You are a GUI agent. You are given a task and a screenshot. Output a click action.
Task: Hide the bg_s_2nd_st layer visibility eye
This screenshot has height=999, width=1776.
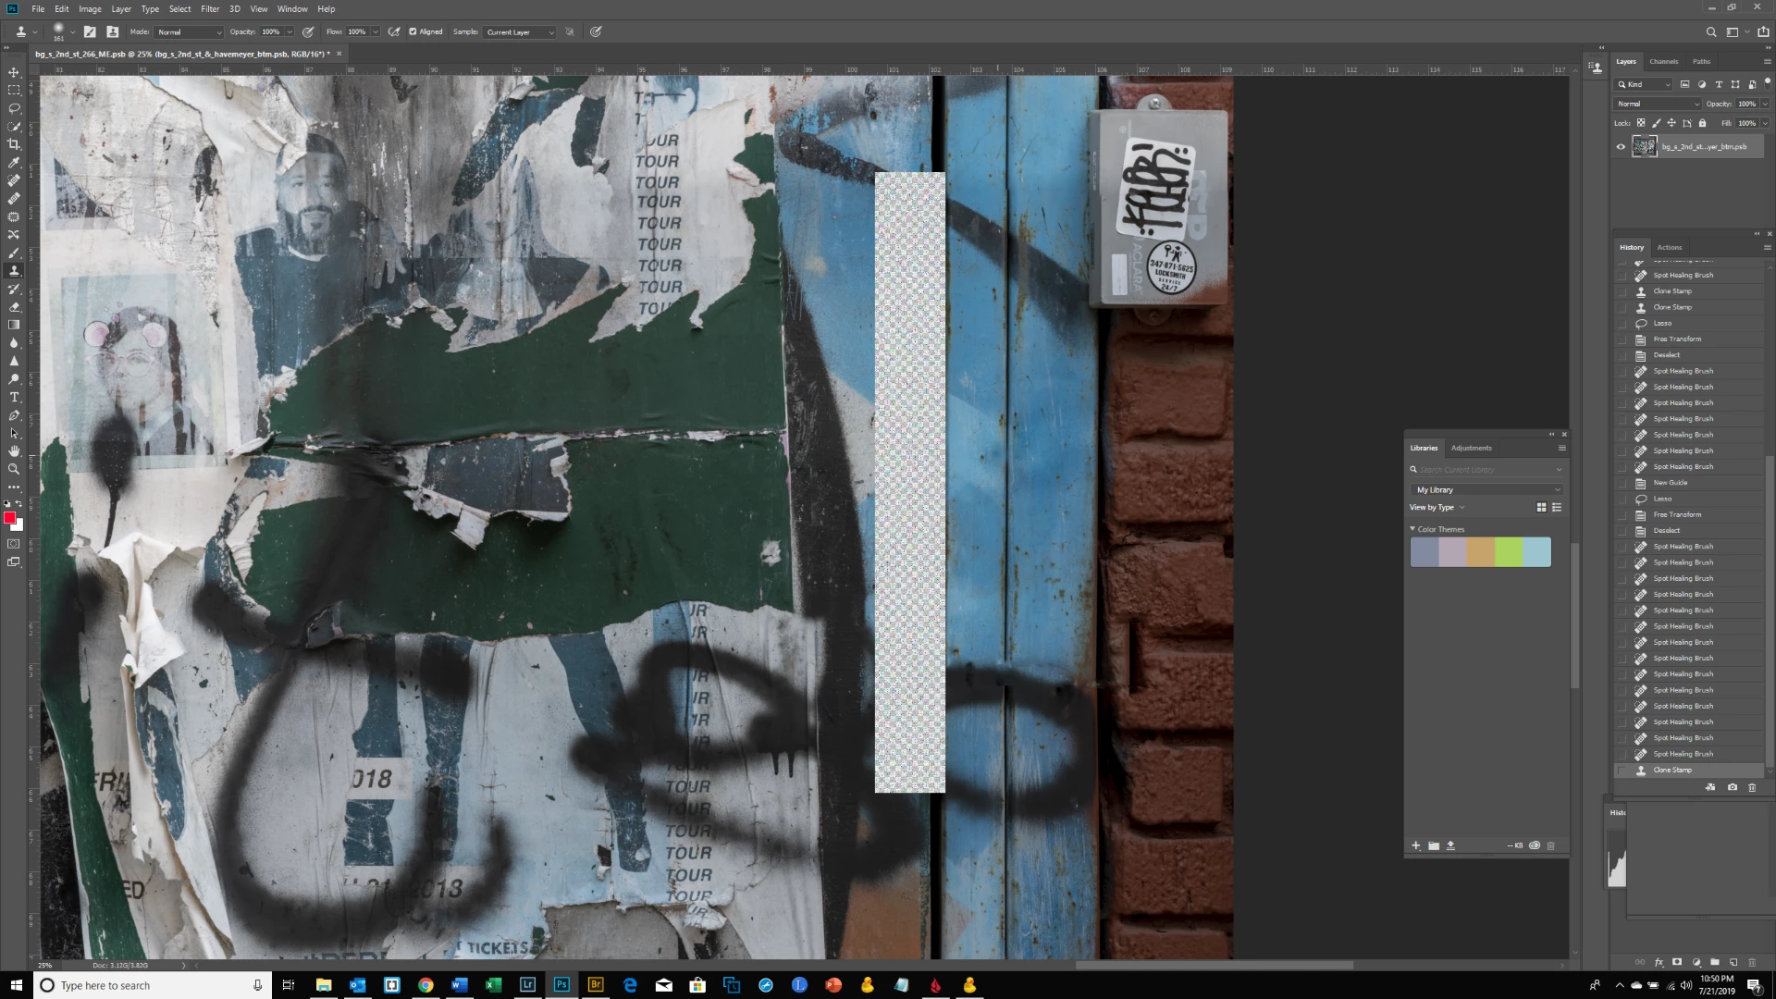(x=1621, y=146)
